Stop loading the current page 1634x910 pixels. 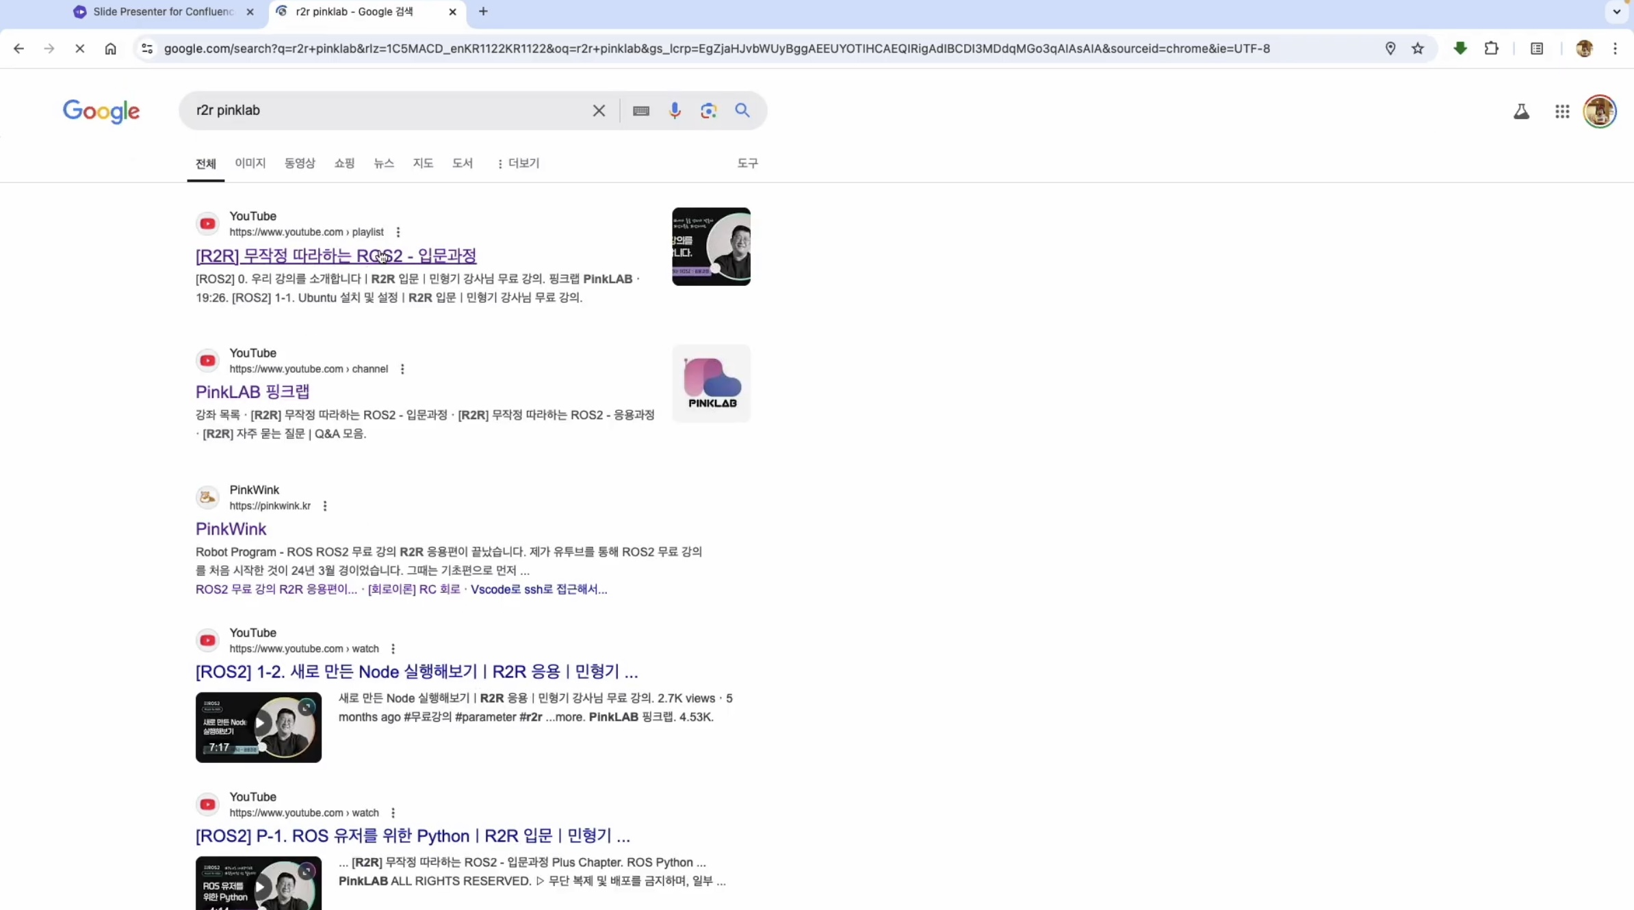click(79, 49)
